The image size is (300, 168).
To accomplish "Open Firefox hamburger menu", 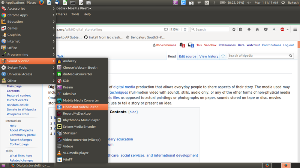I will coord(295,29).
